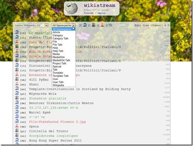Click the +4010 edit size value

point(166,32)
